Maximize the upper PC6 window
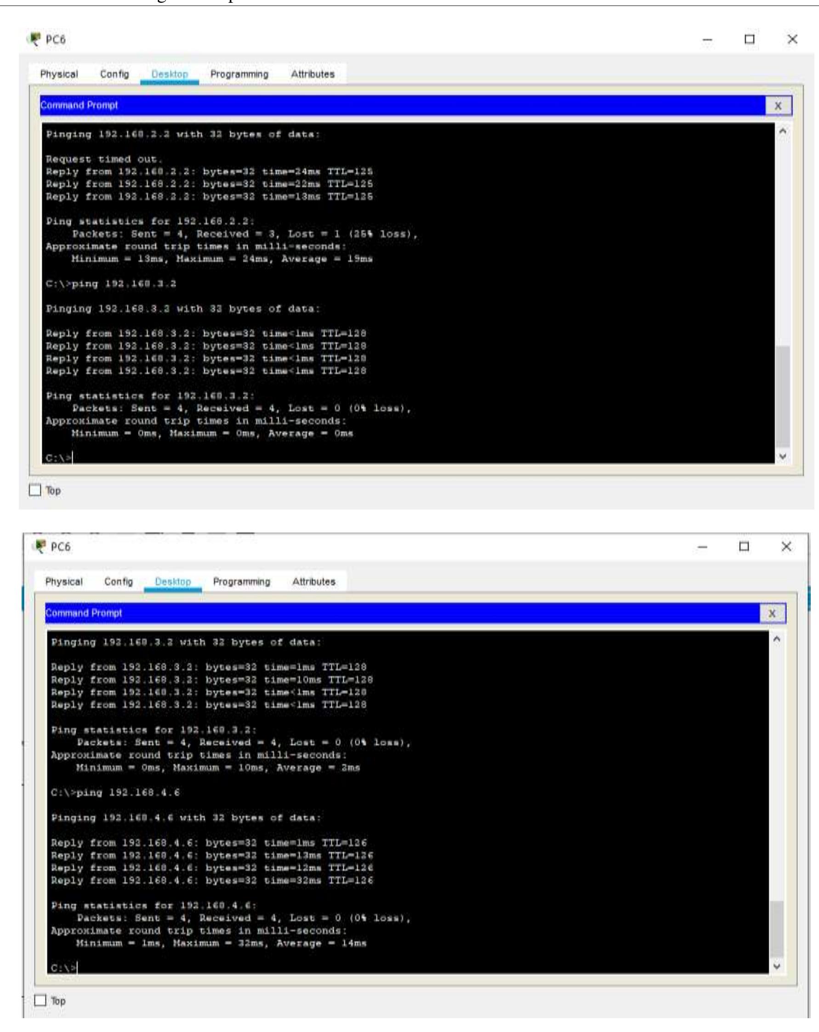Image resolution: width=819 pixels, height=1032 pixels. [x=750, y=39]
